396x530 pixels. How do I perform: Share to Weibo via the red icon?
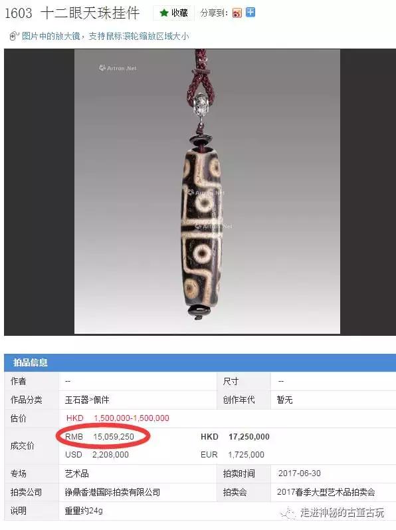point(237,13)
